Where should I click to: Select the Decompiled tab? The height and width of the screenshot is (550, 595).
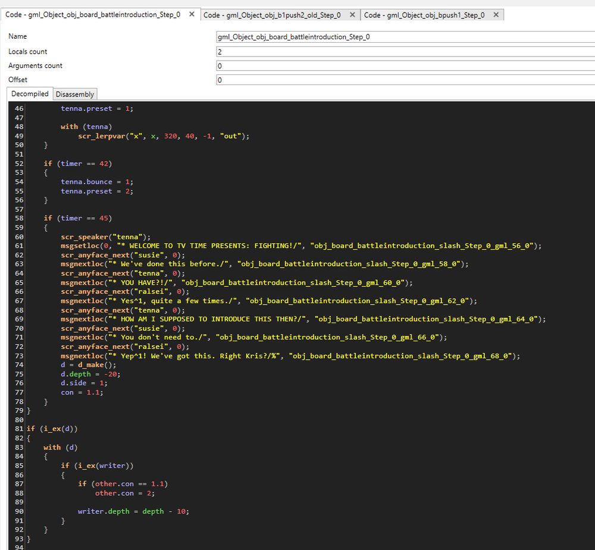[x=29, y=93]
